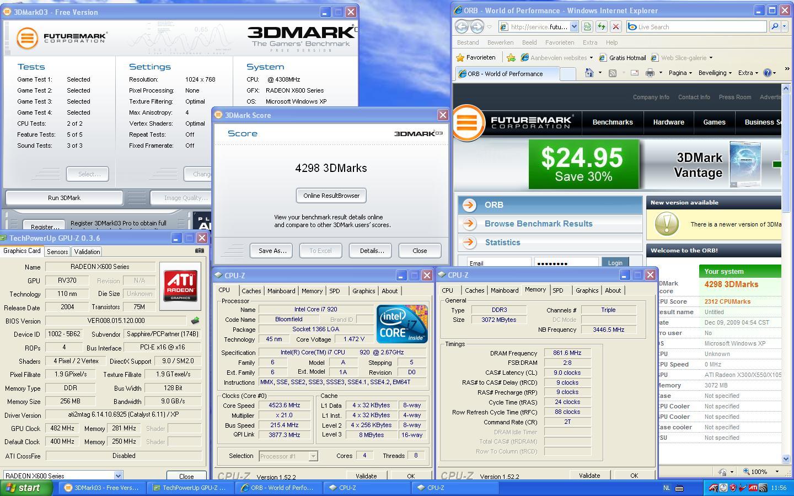
Task: Switch to the GPU-Z Sensors tab
Action: (57, 251)
